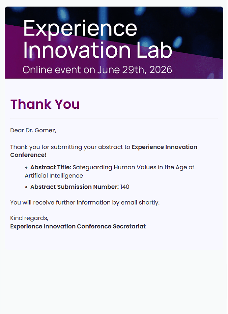This screenshot has width=228, height=314.
Task: Click the "Dear Dr. Gomez," greeting
Action: coord(33,130)
